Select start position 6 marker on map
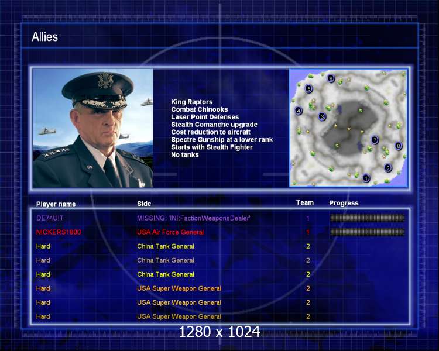This screenshot has width=439, height=351. click(331, 78)
